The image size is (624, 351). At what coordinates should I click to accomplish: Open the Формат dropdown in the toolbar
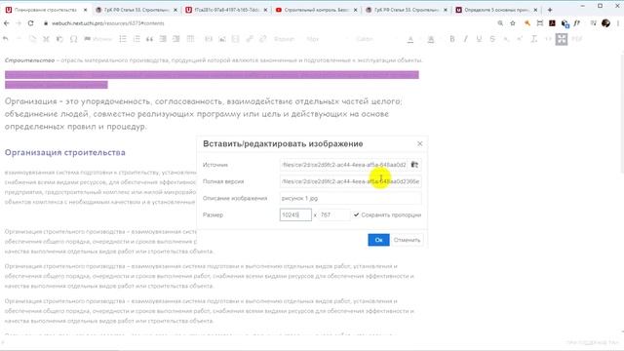point(287,39)
